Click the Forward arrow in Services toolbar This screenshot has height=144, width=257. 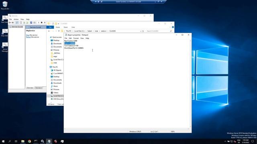[x=12, y=22]
